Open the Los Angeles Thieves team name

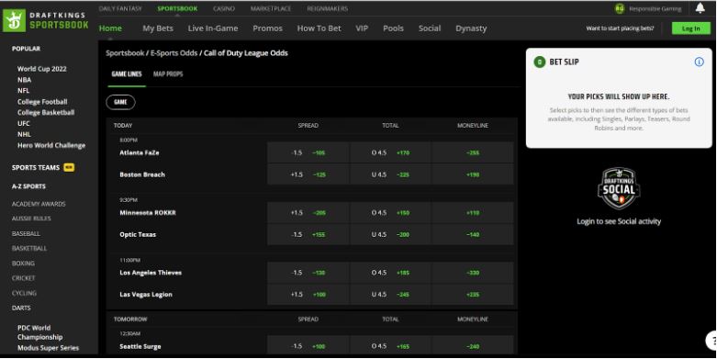151,273
